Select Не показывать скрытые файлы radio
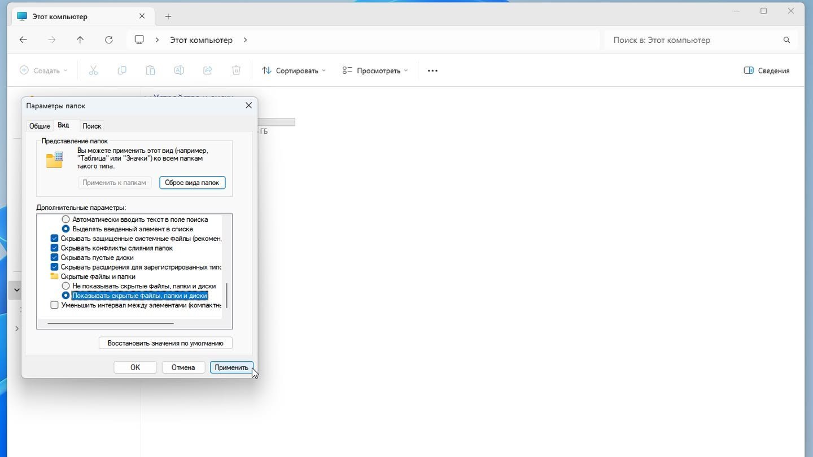The image size is (813, 457). [65, 286]
